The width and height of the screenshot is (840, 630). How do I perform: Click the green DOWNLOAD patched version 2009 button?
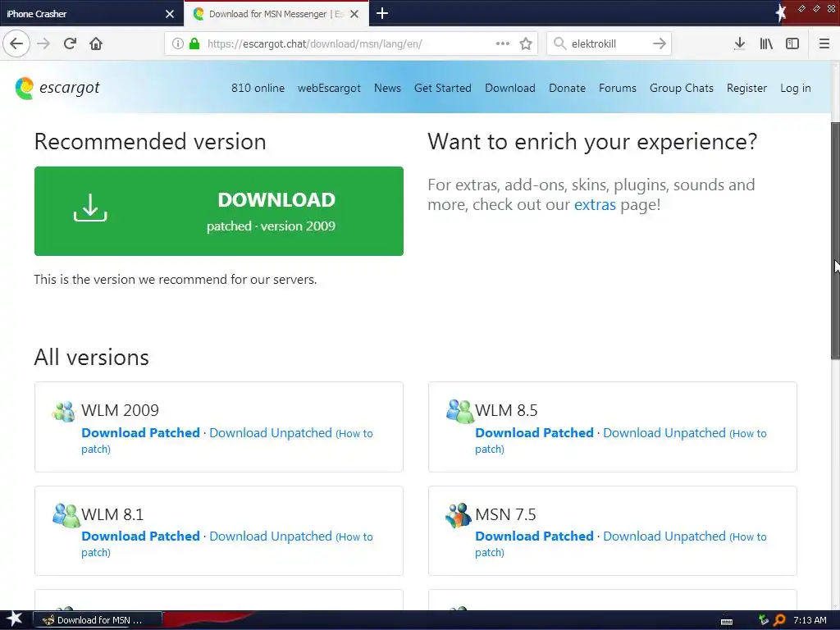click(x=218, y=211)
